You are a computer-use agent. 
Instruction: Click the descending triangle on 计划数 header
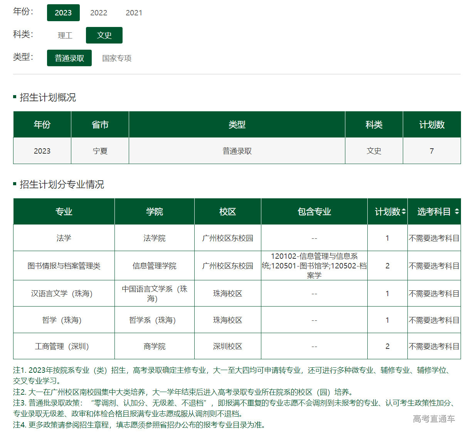tap(403, 213)
